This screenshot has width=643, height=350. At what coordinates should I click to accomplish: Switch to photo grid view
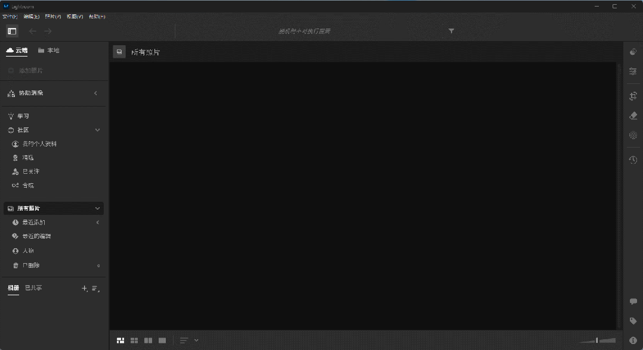pyautogui.click(x=120, y=340)
